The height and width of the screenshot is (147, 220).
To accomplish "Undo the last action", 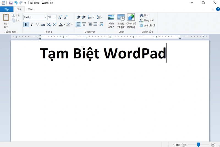I will pyautogui.click(x=16, y=3).
